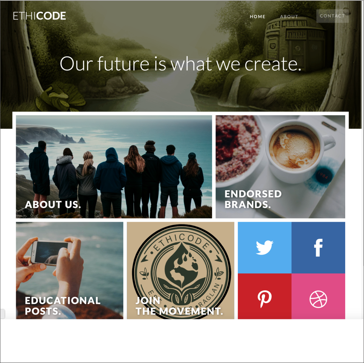This screenshot has width=364, height=363.
Task: Open the 'Educational Posts.' heading link
Action: [x=63, y=306]
